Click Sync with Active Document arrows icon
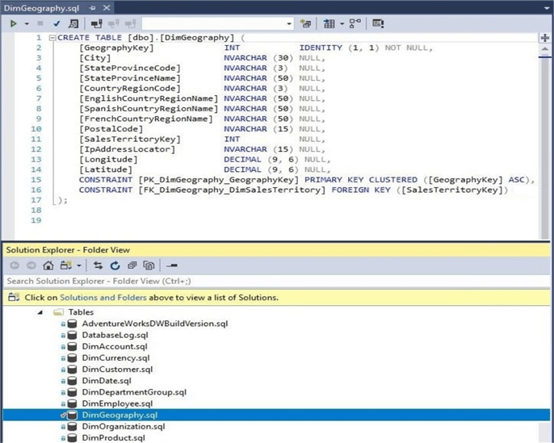The image size is (554, 443). coord(99,265)
